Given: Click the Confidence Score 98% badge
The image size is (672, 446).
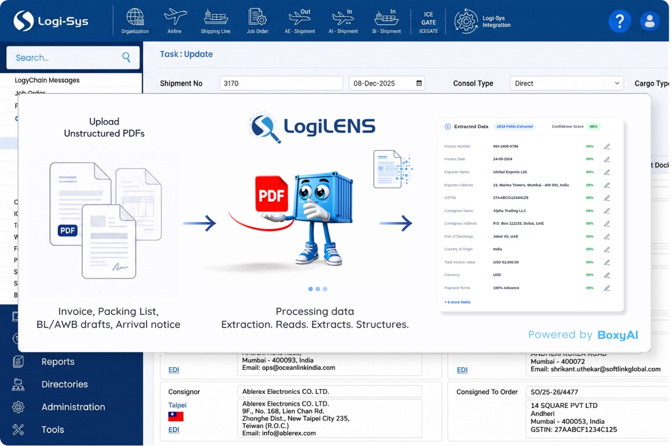Looking at the screenshot, I should [593, 127].
